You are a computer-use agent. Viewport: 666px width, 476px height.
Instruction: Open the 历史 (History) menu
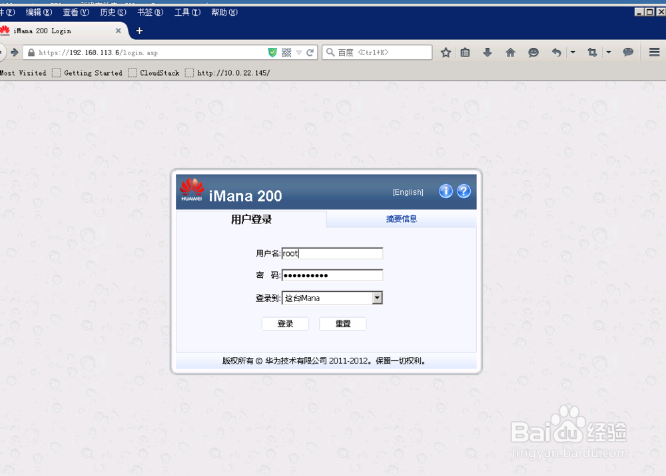[113, 12]
